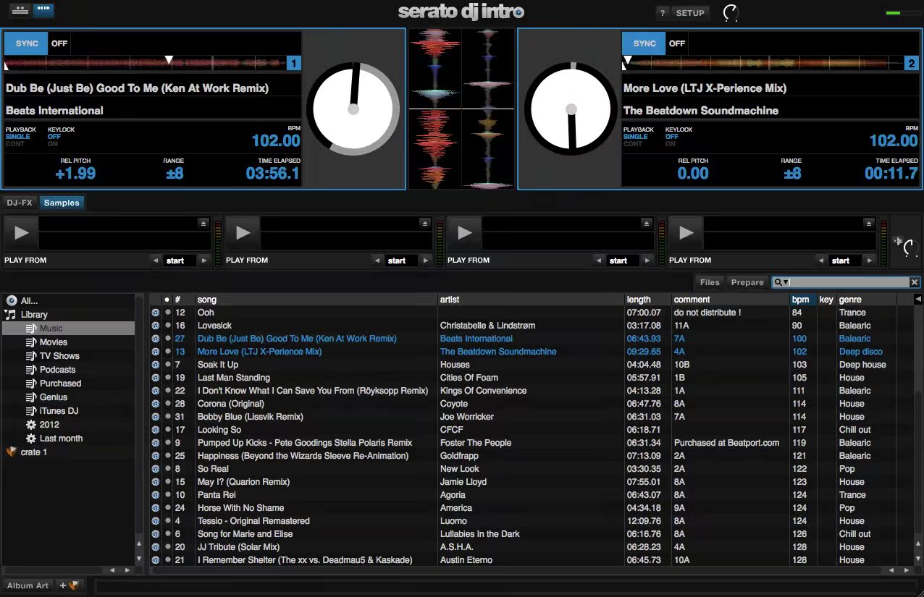Eject sample slot 4
The image size is (924, 597).
tap(869, 224)
